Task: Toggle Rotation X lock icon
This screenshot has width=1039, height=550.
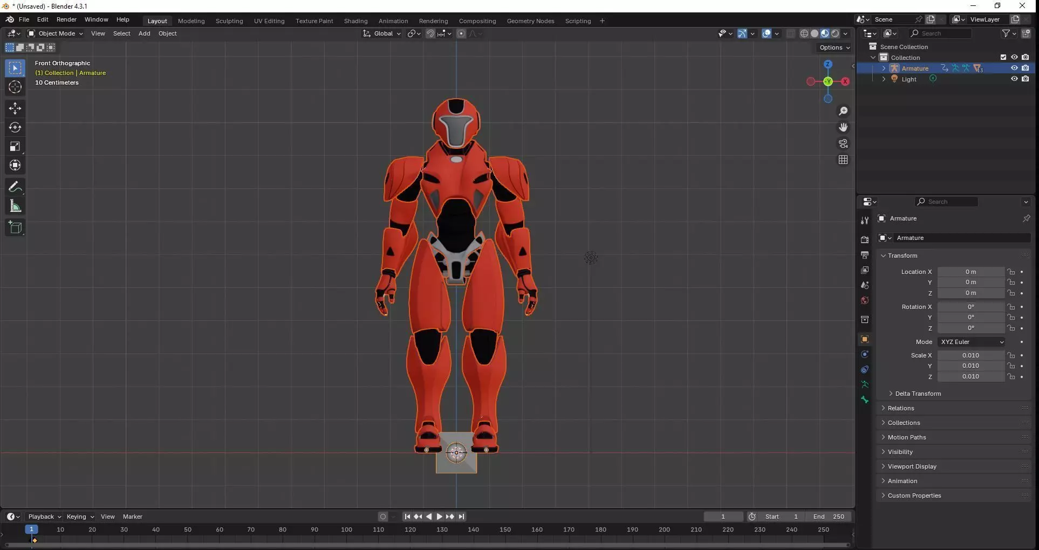Action: (1011, 307)
